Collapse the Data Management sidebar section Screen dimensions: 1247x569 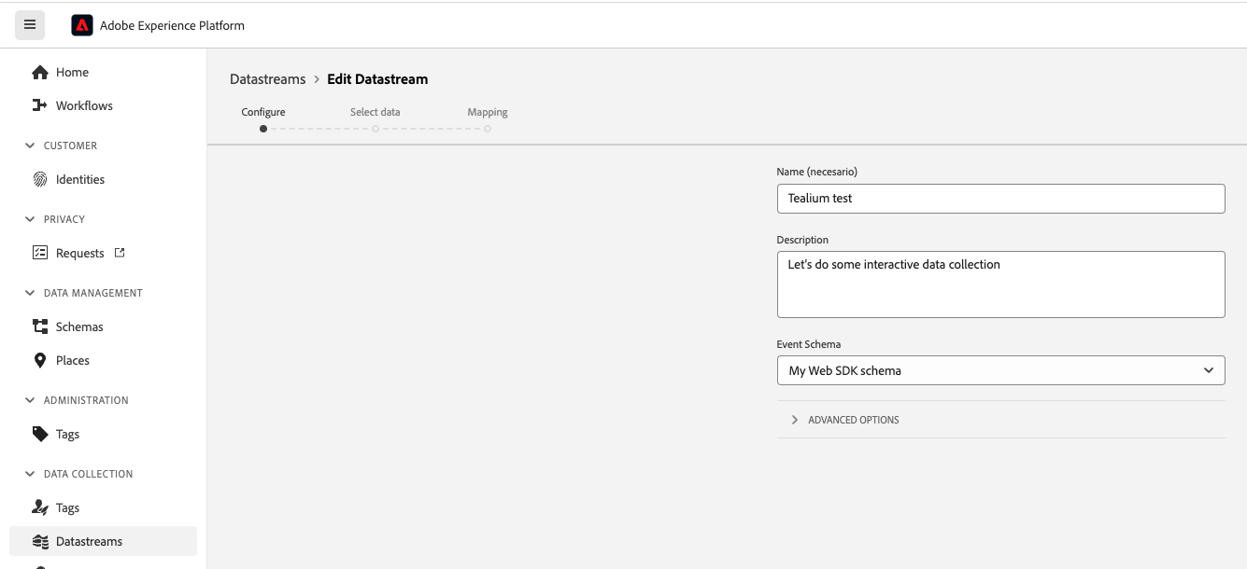pos(30,293)
